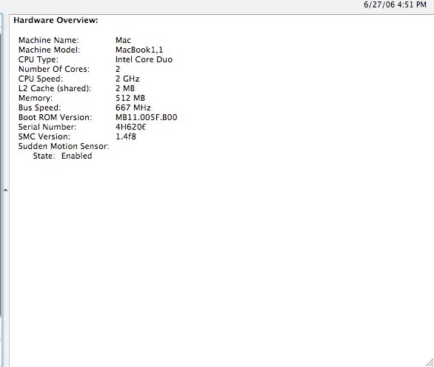The height and width of the screenshot is (367, 434).
Task: Select the 'Machine Model:' label
Action: pos(49,50)
